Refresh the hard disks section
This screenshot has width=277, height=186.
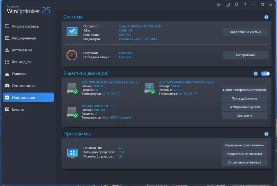[x=256, y=74]
